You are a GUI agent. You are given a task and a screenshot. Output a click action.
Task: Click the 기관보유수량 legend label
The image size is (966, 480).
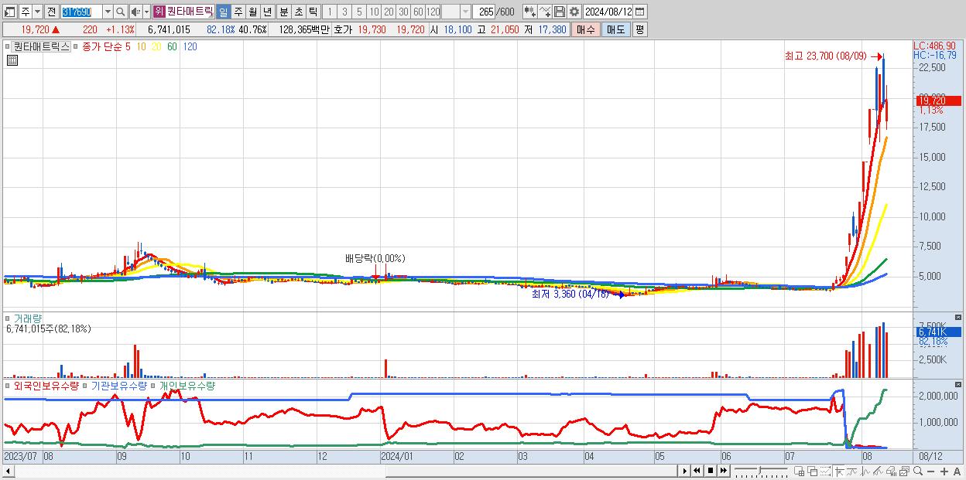click(x=119, y=385)
